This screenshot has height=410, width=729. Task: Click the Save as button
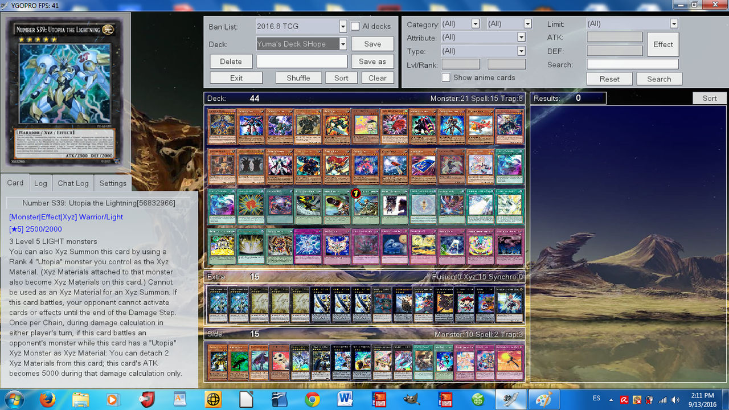(x=372, y=61)
